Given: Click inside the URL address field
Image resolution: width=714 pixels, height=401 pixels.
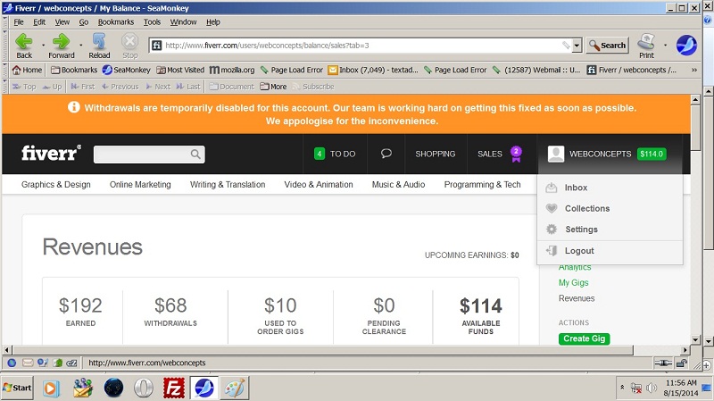Looking at the screenshot, I should 362,46.
